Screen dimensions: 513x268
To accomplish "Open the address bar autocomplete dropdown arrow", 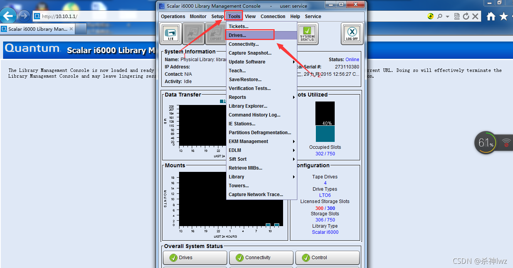I will (448, 17).
